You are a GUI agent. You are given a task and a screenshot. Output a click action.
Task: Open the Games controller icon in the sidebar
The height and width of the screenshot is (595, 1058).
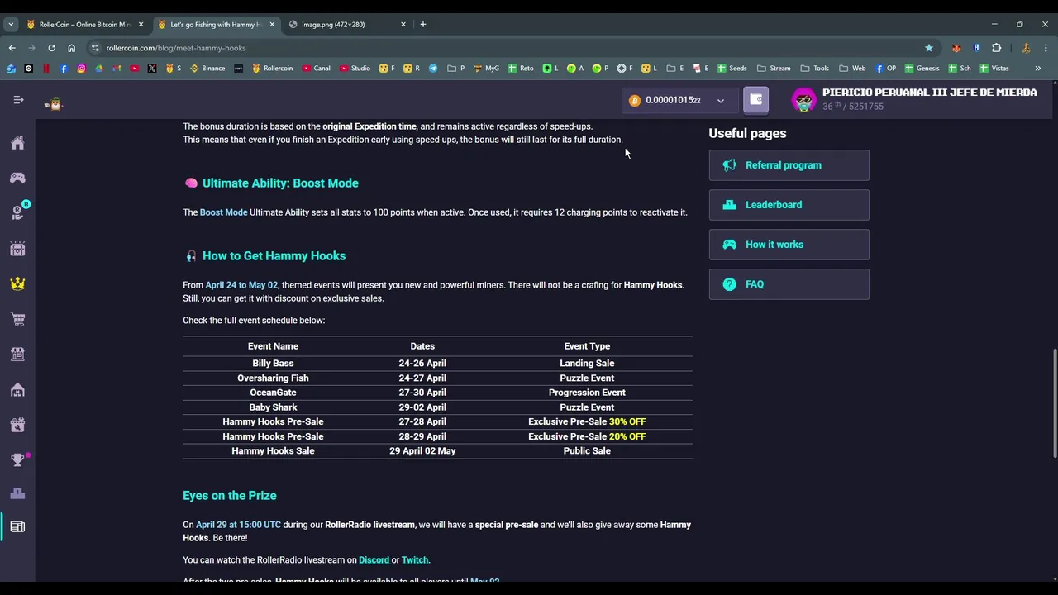point(17,178)
